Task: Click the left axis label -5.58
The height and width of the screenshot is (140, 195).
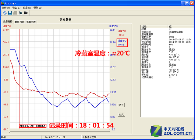Action: coord(5,80)
